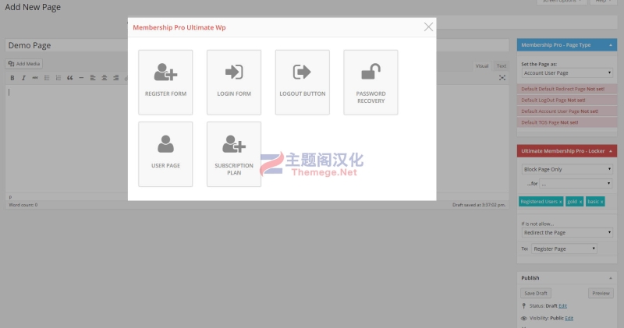Image resolution: width=624 pixels, height=328 pixels.
Task: Apply strikethrough from editor toolbar
Action: (x=35, y=78)
